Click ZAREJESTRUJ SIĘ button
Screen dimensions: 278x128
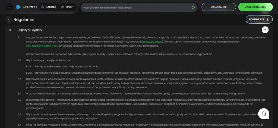(x=255, y=7)
